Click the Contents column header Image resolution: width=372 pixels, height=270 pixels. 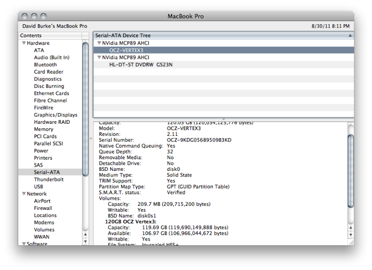coord(50,35)
